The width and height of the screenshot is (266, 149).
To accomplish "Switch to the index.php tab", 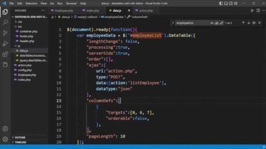I will 93,10.
